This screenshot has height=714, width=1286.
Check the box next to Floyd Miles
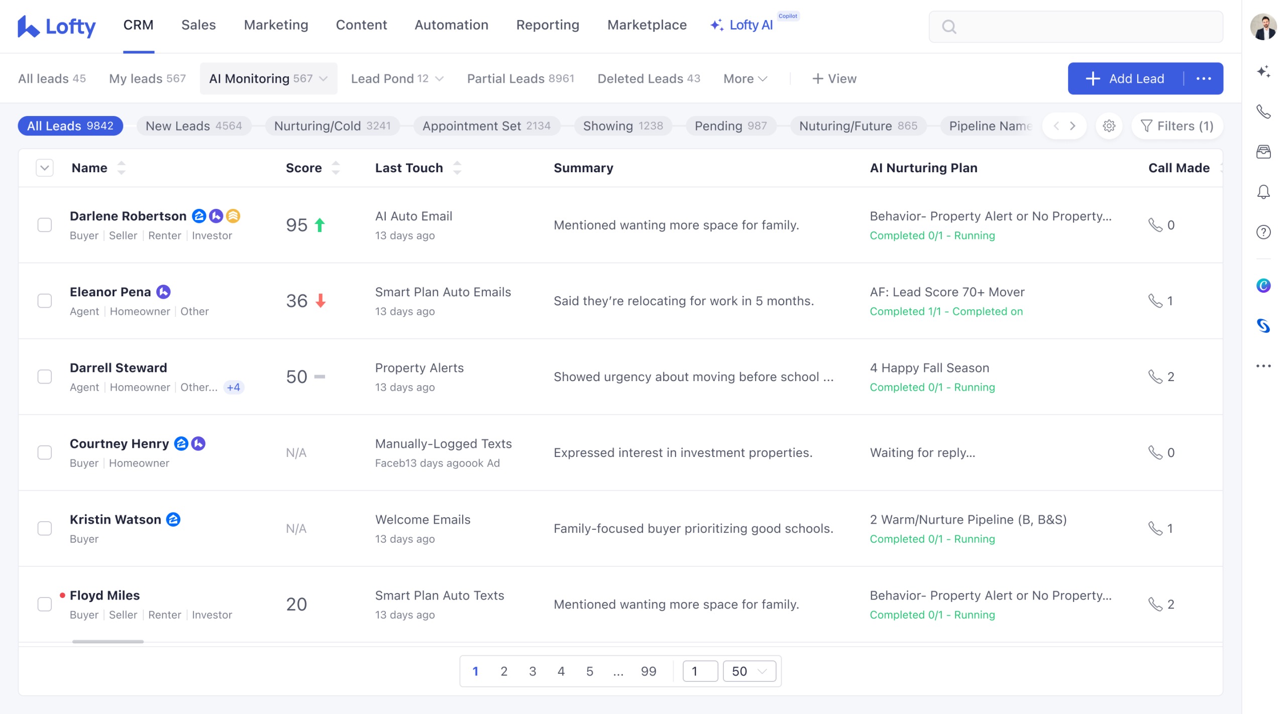(x=45, y=604)
